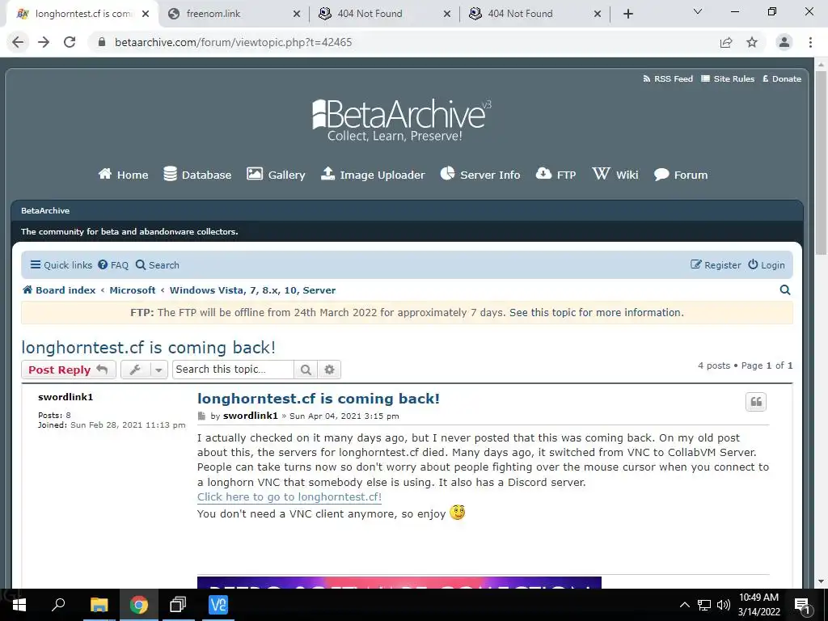The height and width of the screenshot is (621, 828).
Task: Open the topic title heading link
Action: click(149, 348)
